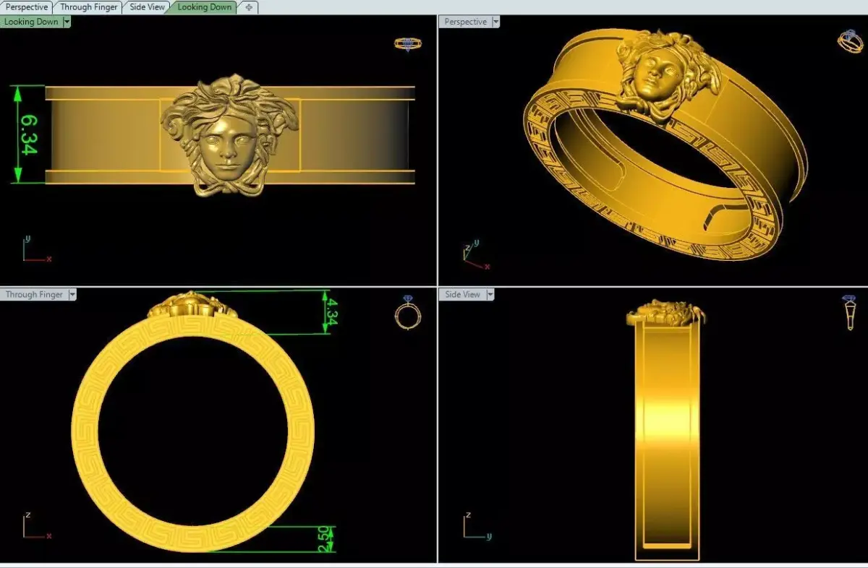Click the XYZ axis icon in Perspective viewport
Image resolution: width=868 pixels, height=568 pixels.
(475, 256)
